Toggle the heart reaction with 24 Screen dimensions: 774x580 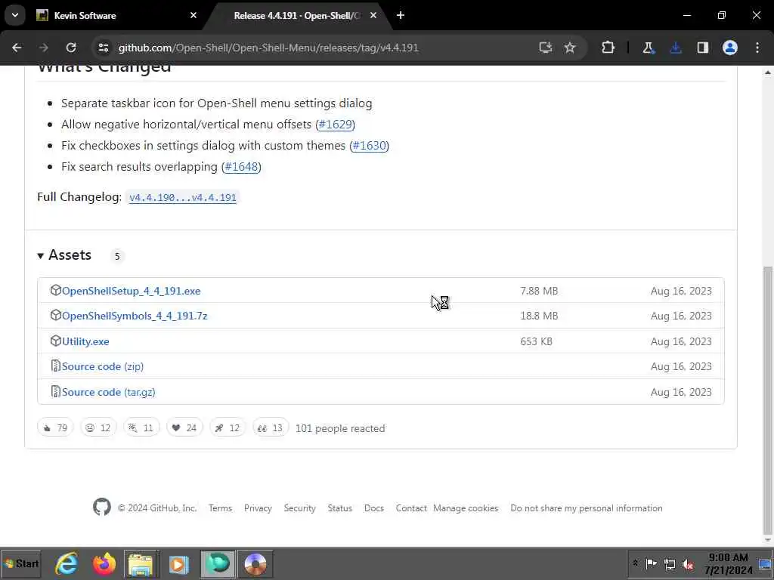[x=184, y=427]
